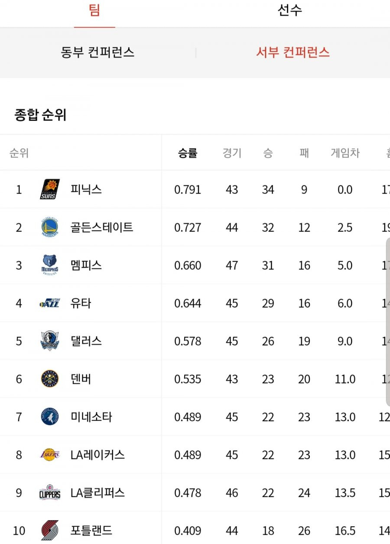Viewport: 390px width, 544px height.
Task: Open the Memphis Grizzlies logo
Action: [x=50, y=265]
